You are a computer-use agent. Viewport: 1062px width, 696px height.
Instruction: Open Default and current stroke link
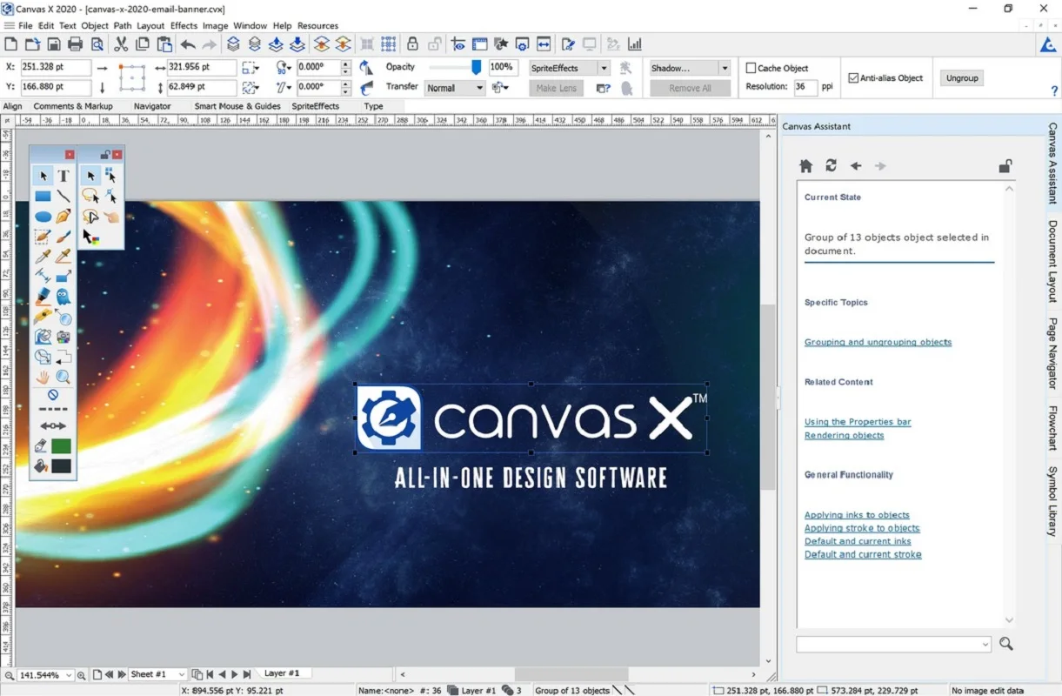(x=863, y=554)
